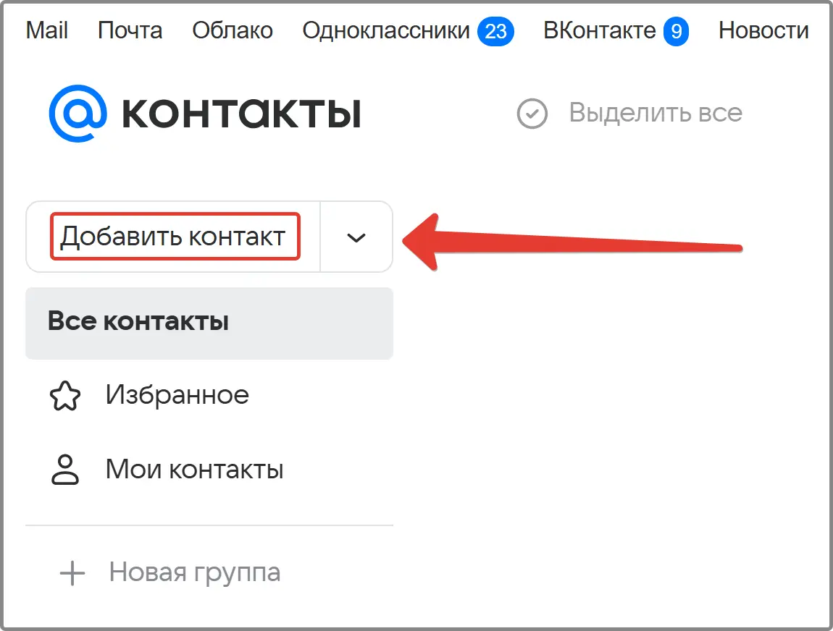Screen dimensions: 833x631
Task: Create a group via Новая группа
Action: [x=194, y=572]
